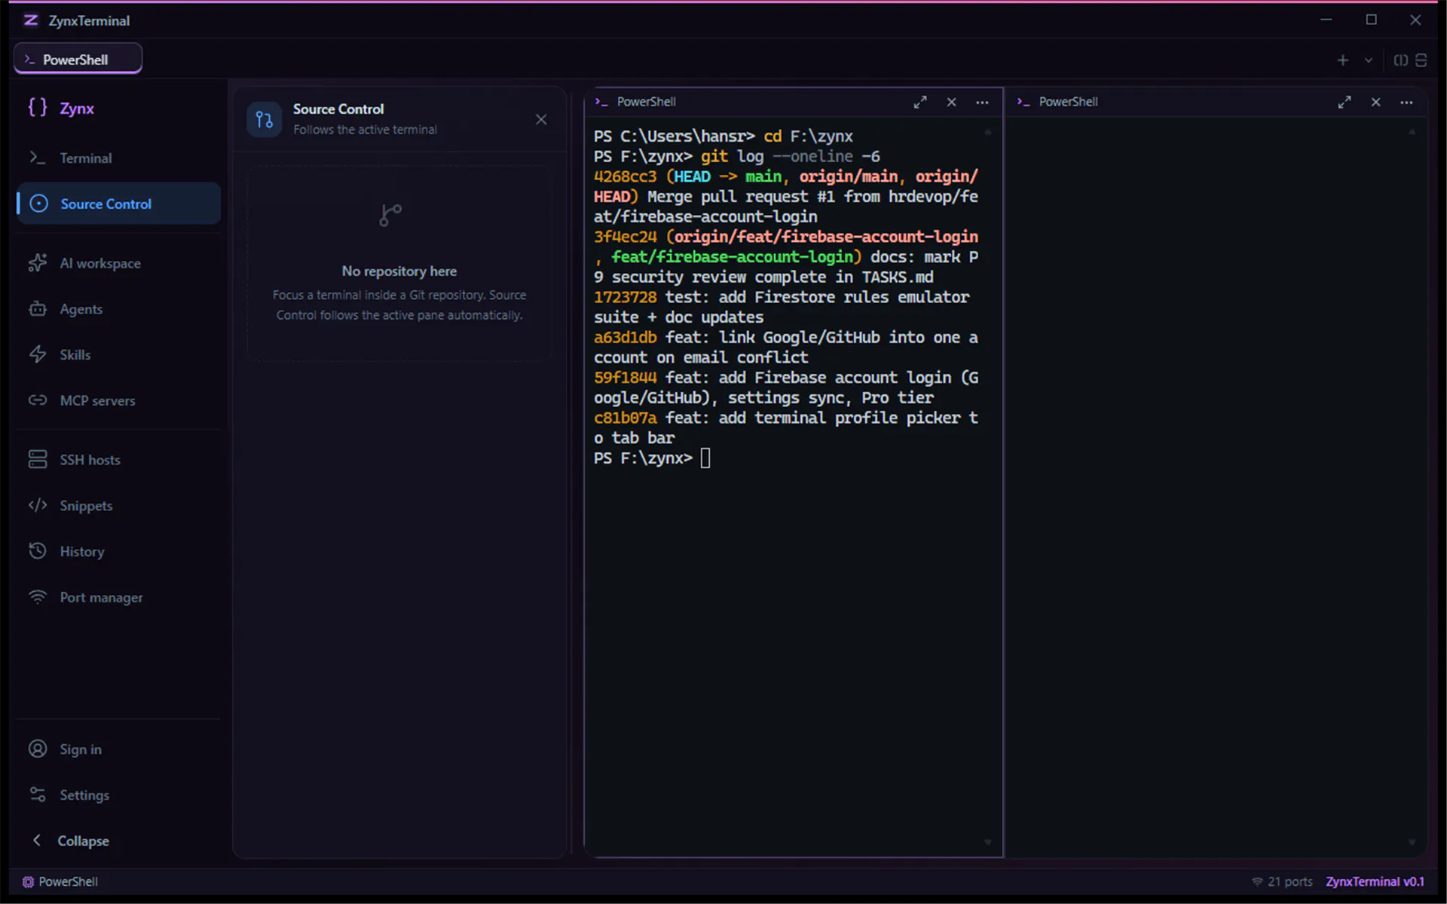Viewport: 1447px width, 904px height.
Task: Click ZynxTerminal v0.1 version label
Action: coord(1375,881)
